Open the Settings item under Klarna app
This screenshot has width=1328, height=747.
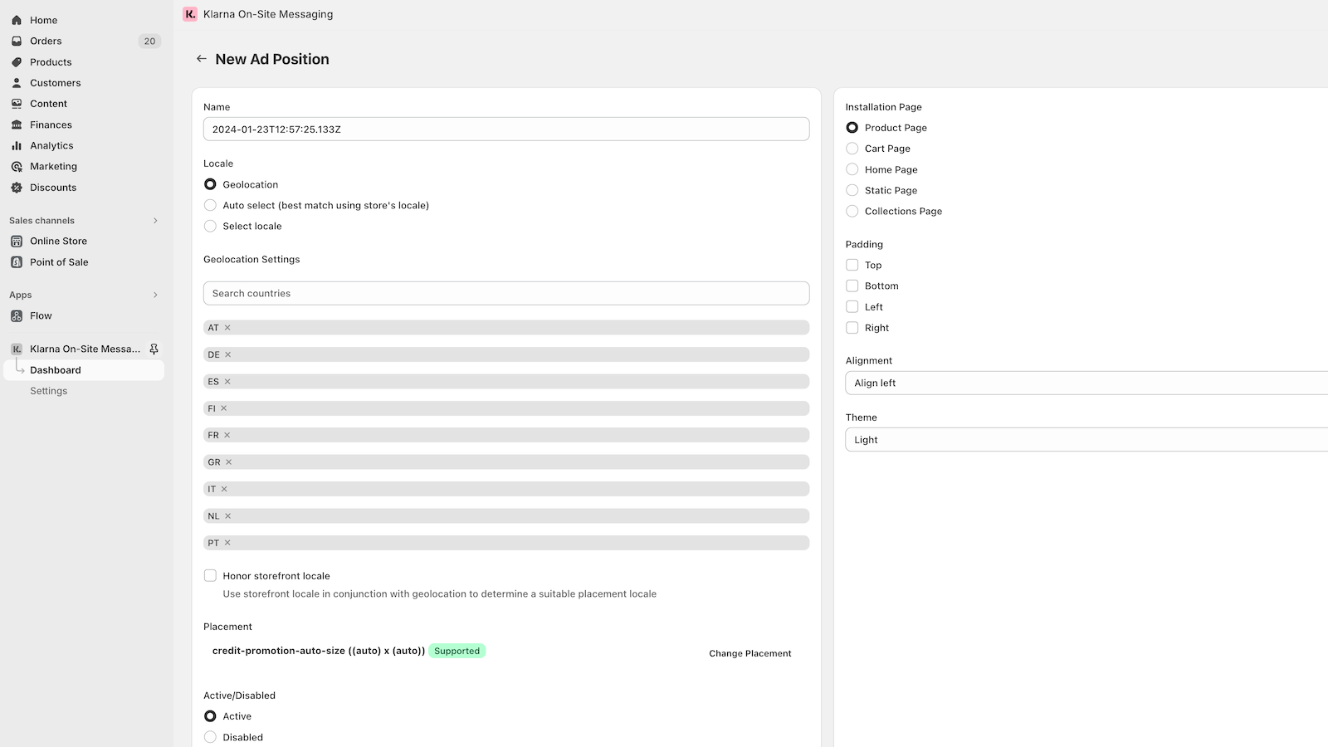click(49, 391)
